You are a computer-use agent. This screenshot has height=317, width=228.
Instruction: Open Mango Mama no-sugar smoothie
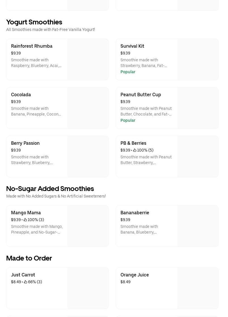coord(26,213)
